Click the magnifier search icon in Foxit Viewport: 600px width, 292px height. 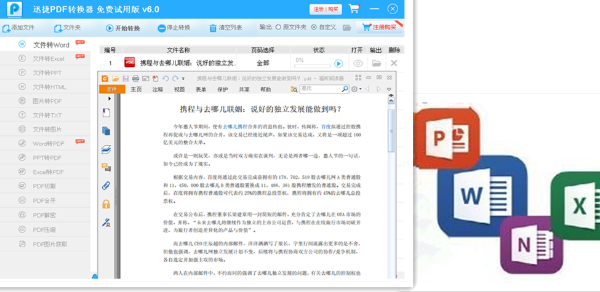click(345, 89)
